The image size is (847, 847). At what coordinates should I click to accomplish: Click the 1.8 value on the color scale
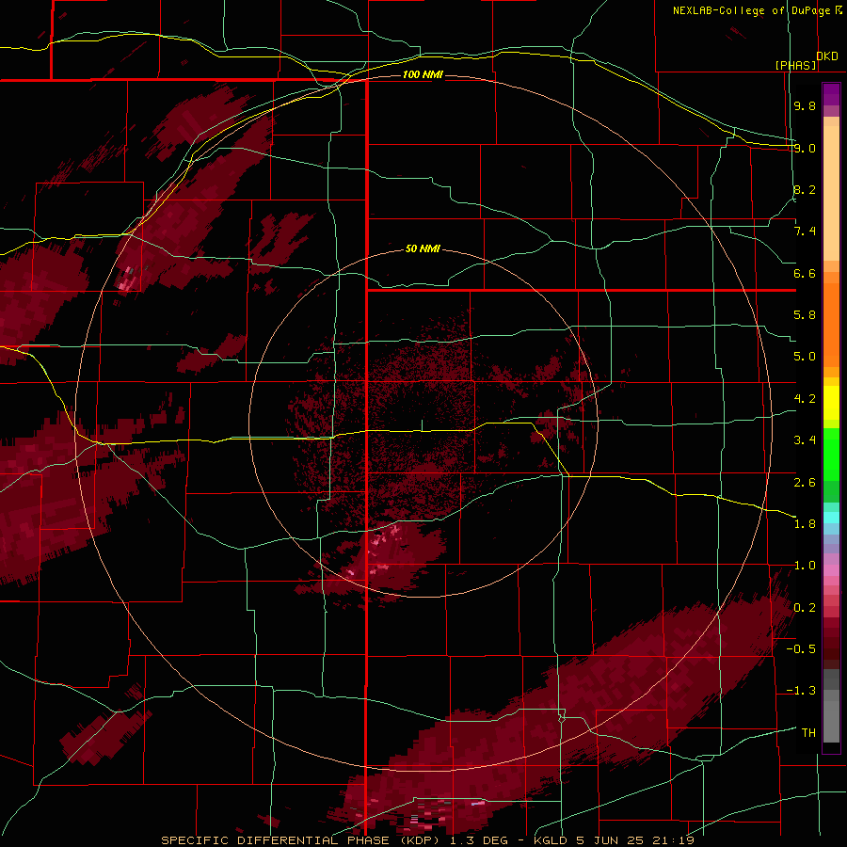pyautogui.click(x=805, y=524)
